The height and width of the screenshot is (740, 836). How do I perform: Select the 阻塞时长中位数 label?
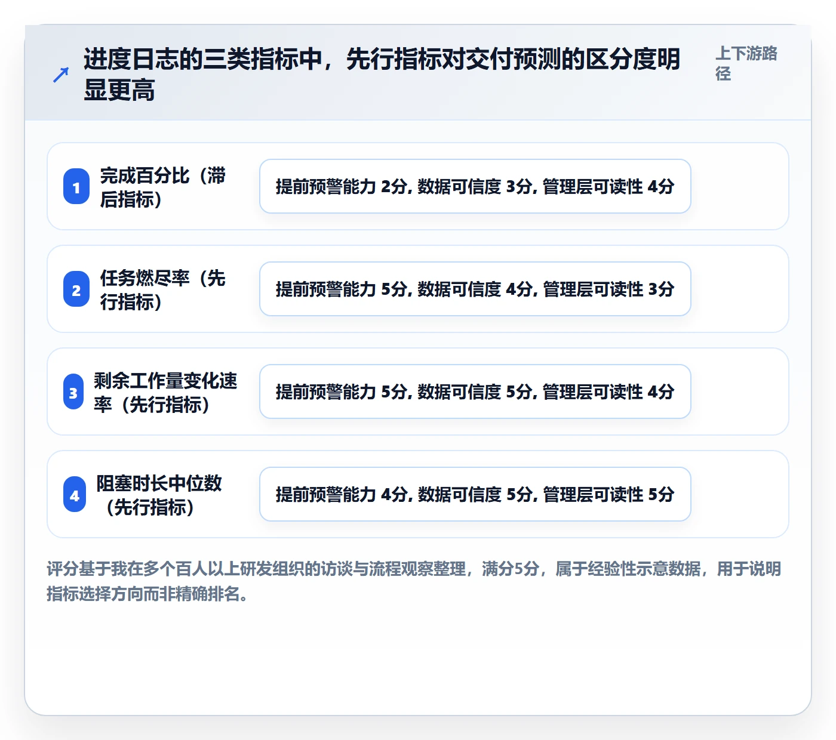(159, 495)
